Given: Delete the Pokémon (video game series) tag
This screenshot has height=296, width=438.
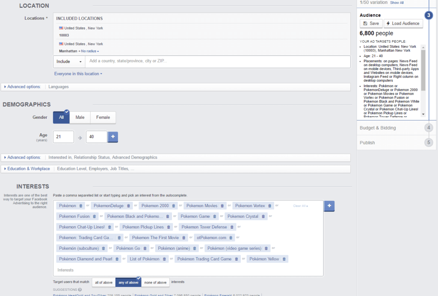Looking at the screenshot, I should click(x=266, y=248).
